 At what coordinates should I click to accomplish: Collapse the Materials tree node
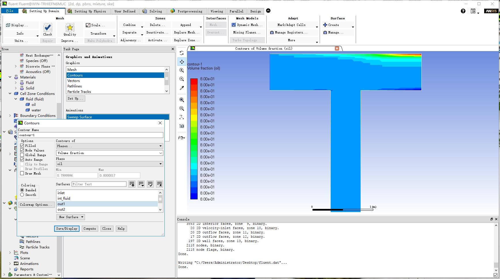[10, 77]
